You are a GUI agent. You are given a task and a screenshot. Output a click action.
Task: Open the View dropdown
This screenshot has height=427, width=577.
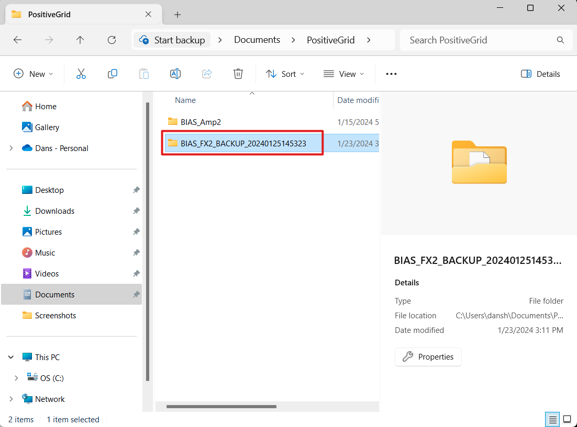coord(343,74)
